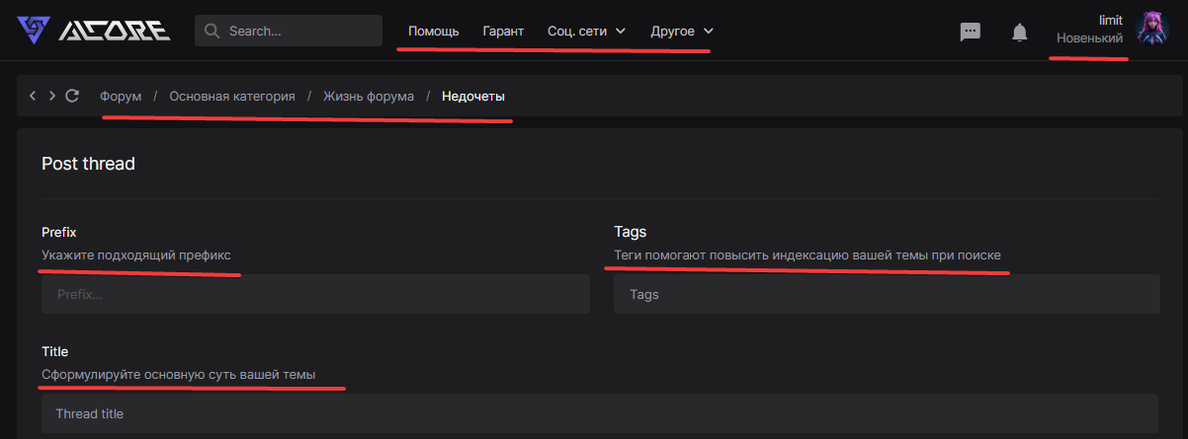Focus the Thread title field
Screen dimensions: 1188x439
(x=599, y=413)
